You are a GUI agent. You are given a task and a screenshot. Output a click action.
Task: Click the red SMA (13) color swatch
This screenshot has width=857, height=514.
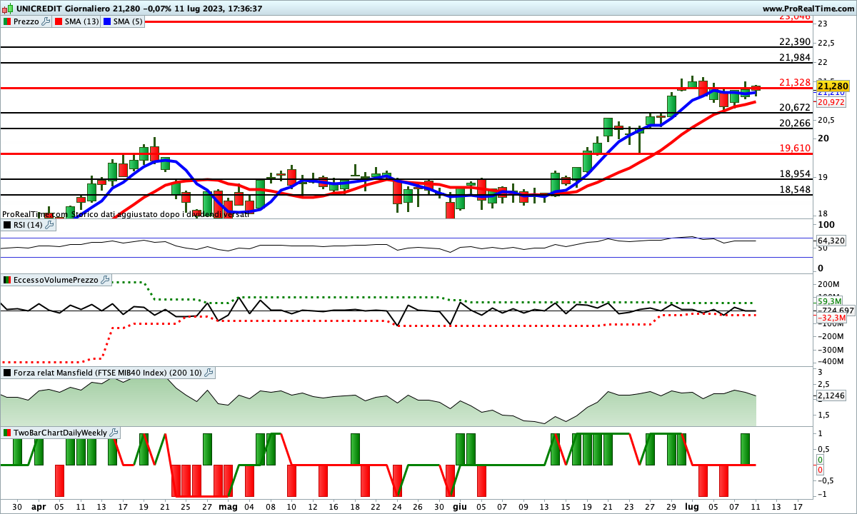[59, 21]
